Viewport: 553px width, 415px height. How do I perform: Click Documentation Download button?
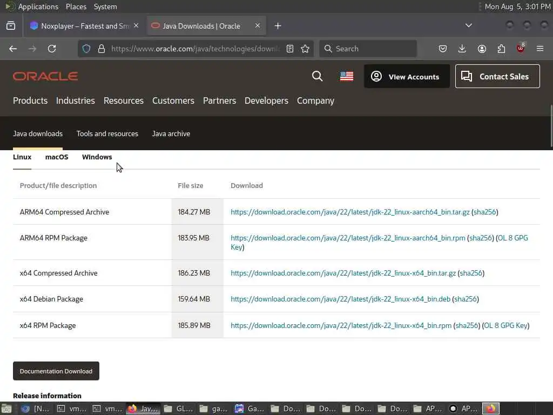56,371
